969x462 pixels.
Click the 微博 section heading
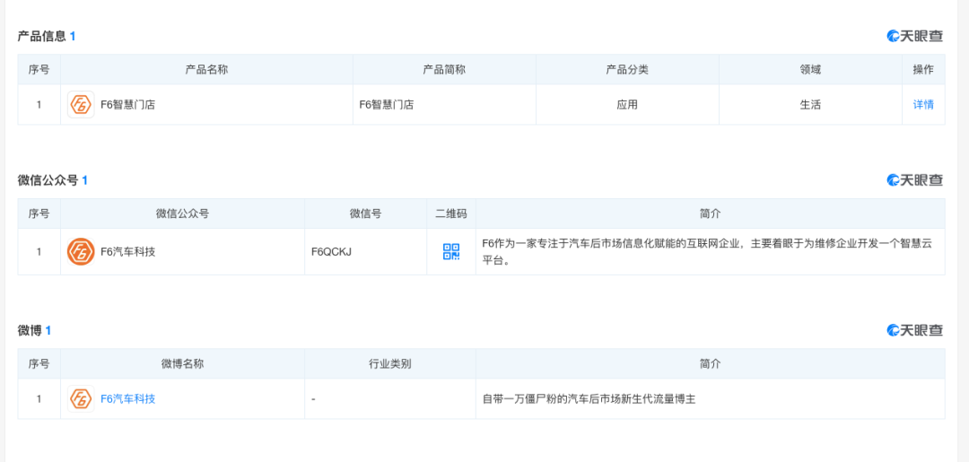(29, 330)
